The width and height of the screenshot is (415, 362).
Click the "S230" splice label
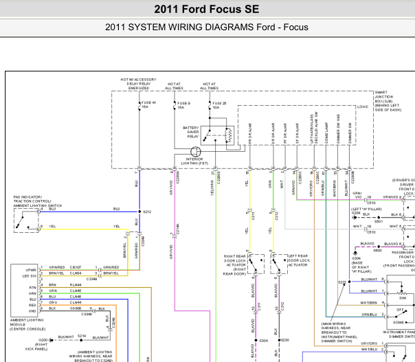(x=285, y=340)
